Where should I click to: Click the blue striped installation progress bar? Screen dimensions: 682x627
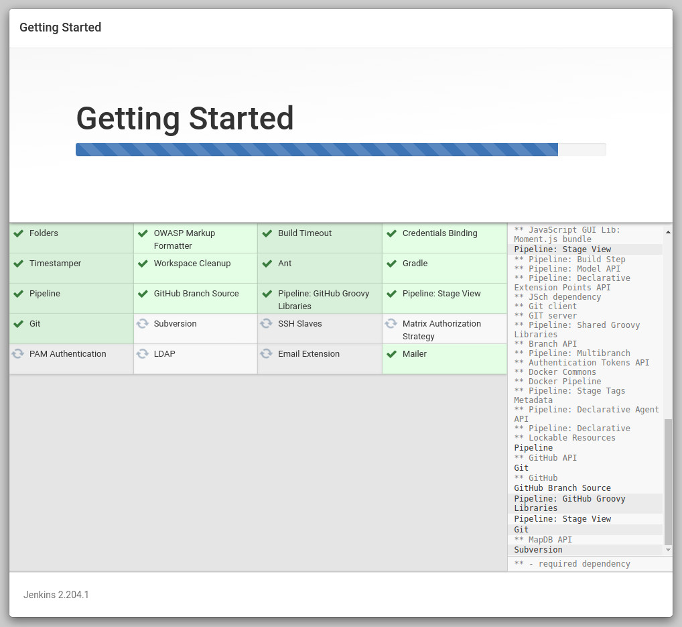pyautogui.click(x=317, y=150)
